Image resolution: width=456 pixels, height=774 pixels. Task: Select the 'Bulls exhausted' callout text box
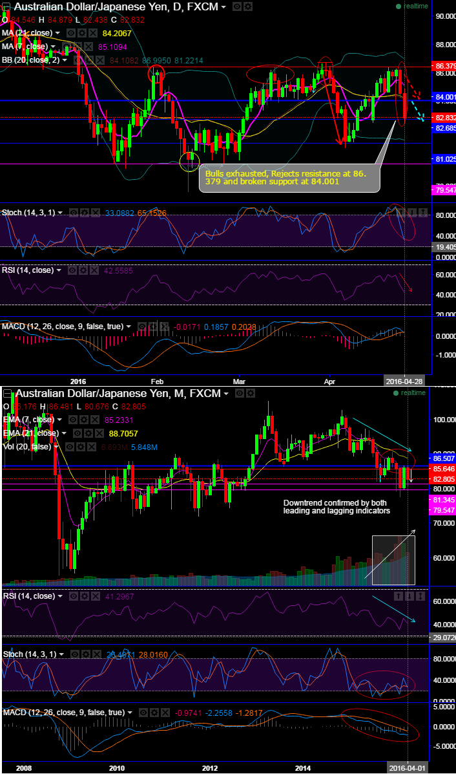[x=290, y=178]
